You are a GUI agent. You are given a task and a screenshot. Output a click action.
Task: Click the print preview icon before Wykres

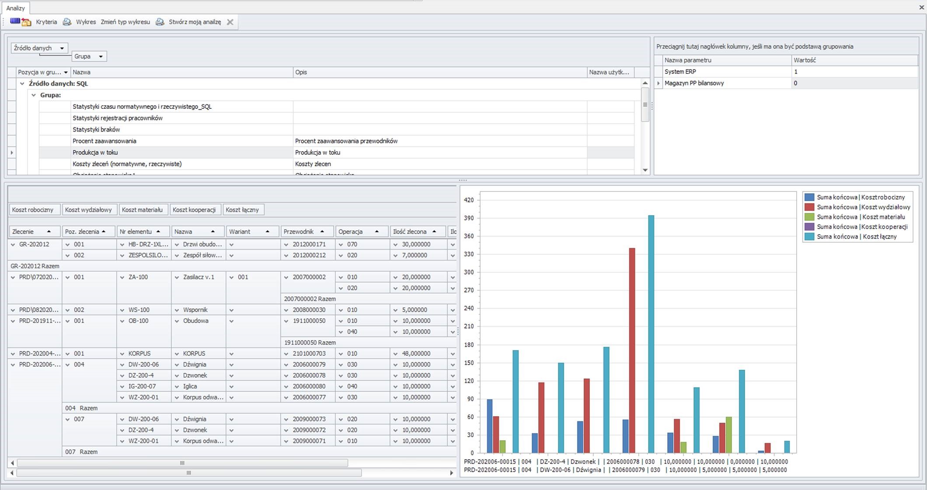click(67, 22)
